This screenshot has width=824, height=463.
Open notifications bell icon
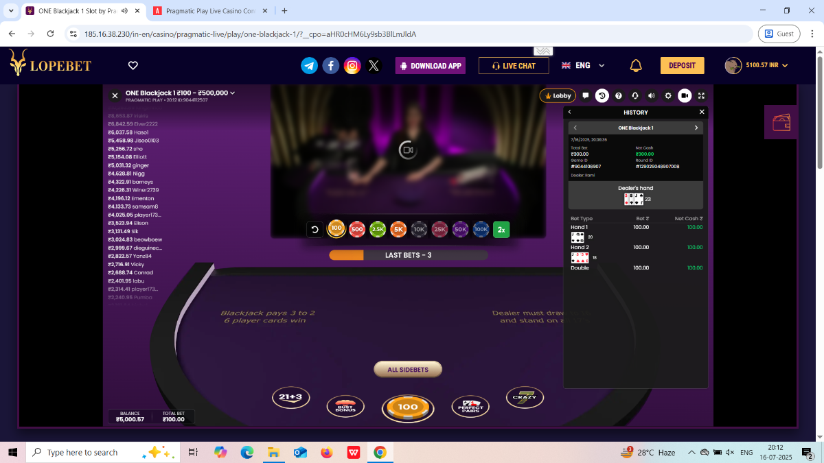636,65
